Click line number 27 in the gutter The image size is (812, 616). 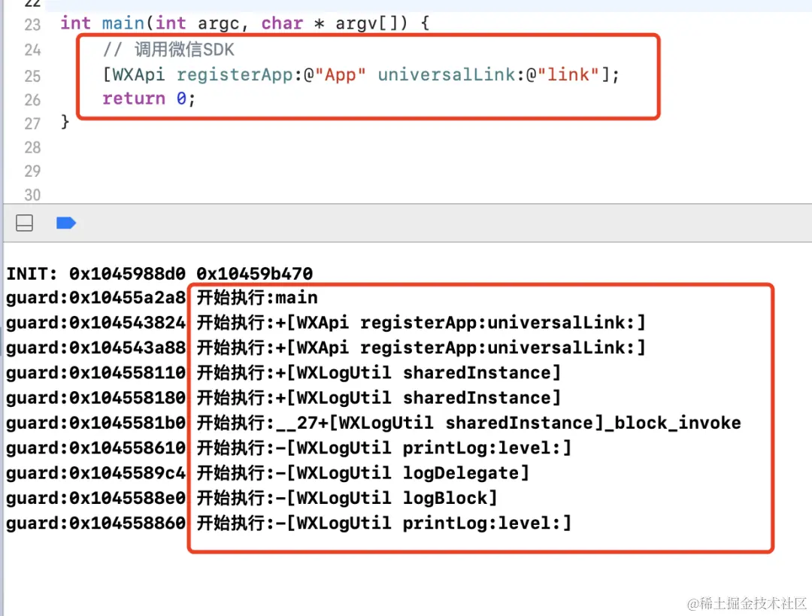click(32, 123)
